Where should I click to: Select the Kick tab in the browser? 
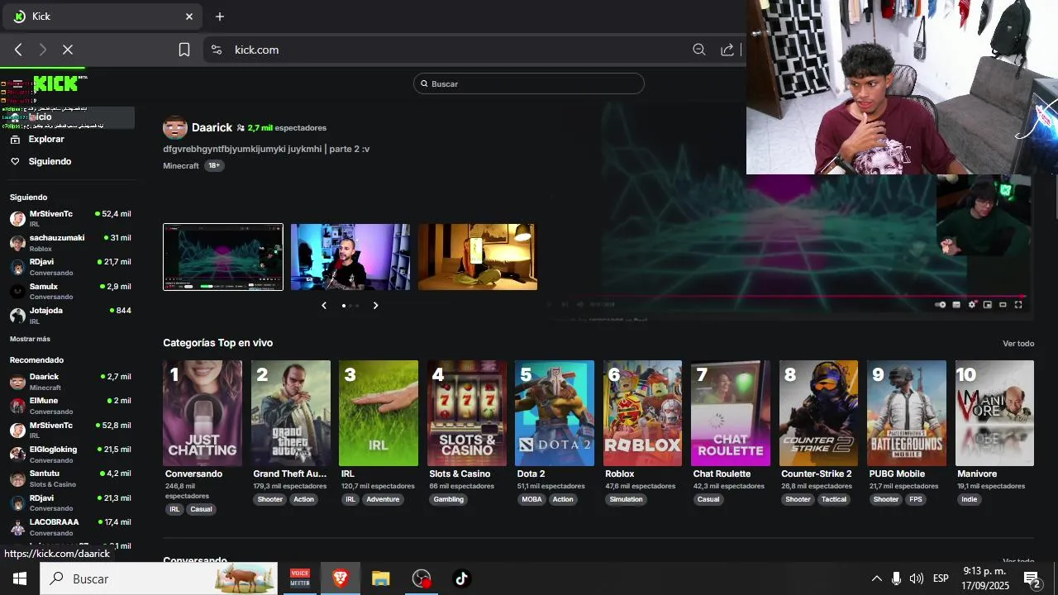[101, 17]
